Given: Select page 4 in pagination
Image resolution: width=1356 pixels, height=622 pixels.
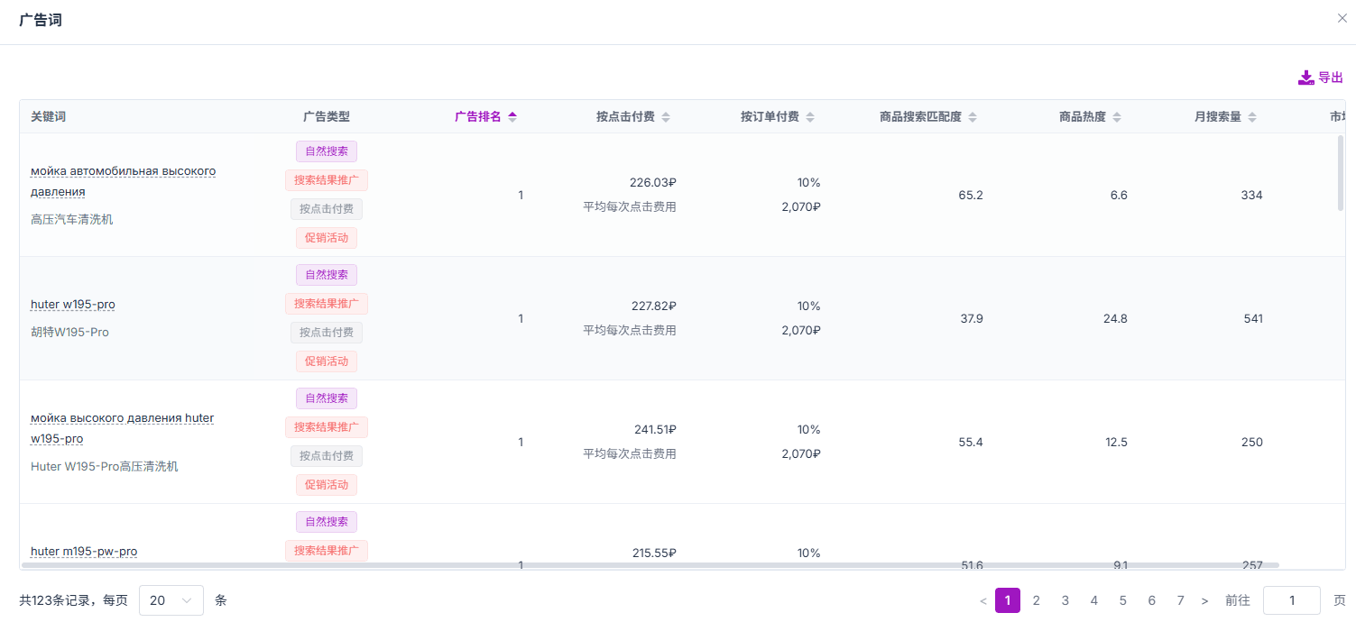Looking at the screenshot, I should pos(1094,600).
